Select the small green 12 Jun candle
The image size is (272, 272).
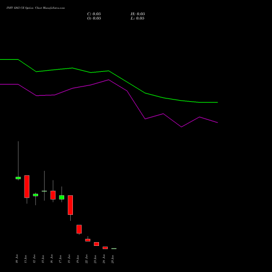(x=35, y=195)
